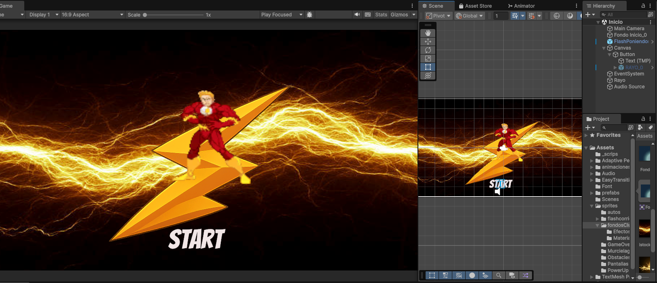Toggle scene overlay sliders button
657x283 pixels.
pos(445,275)
